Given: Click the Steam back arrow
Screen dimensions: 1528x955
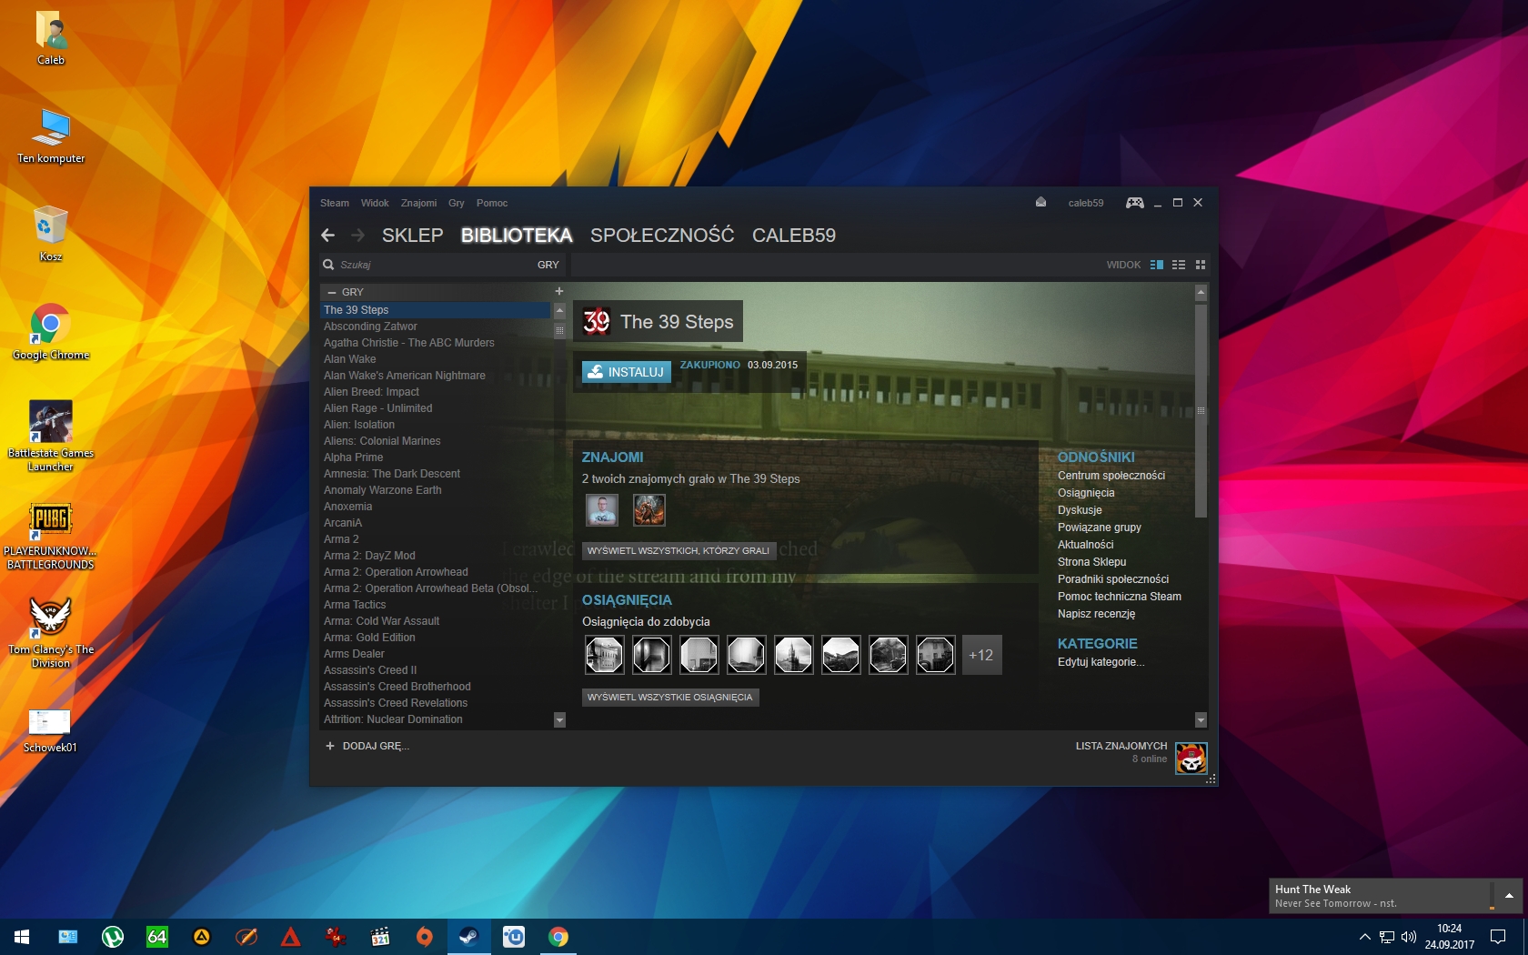Looking at the screenshot, I should coord(328,236).
